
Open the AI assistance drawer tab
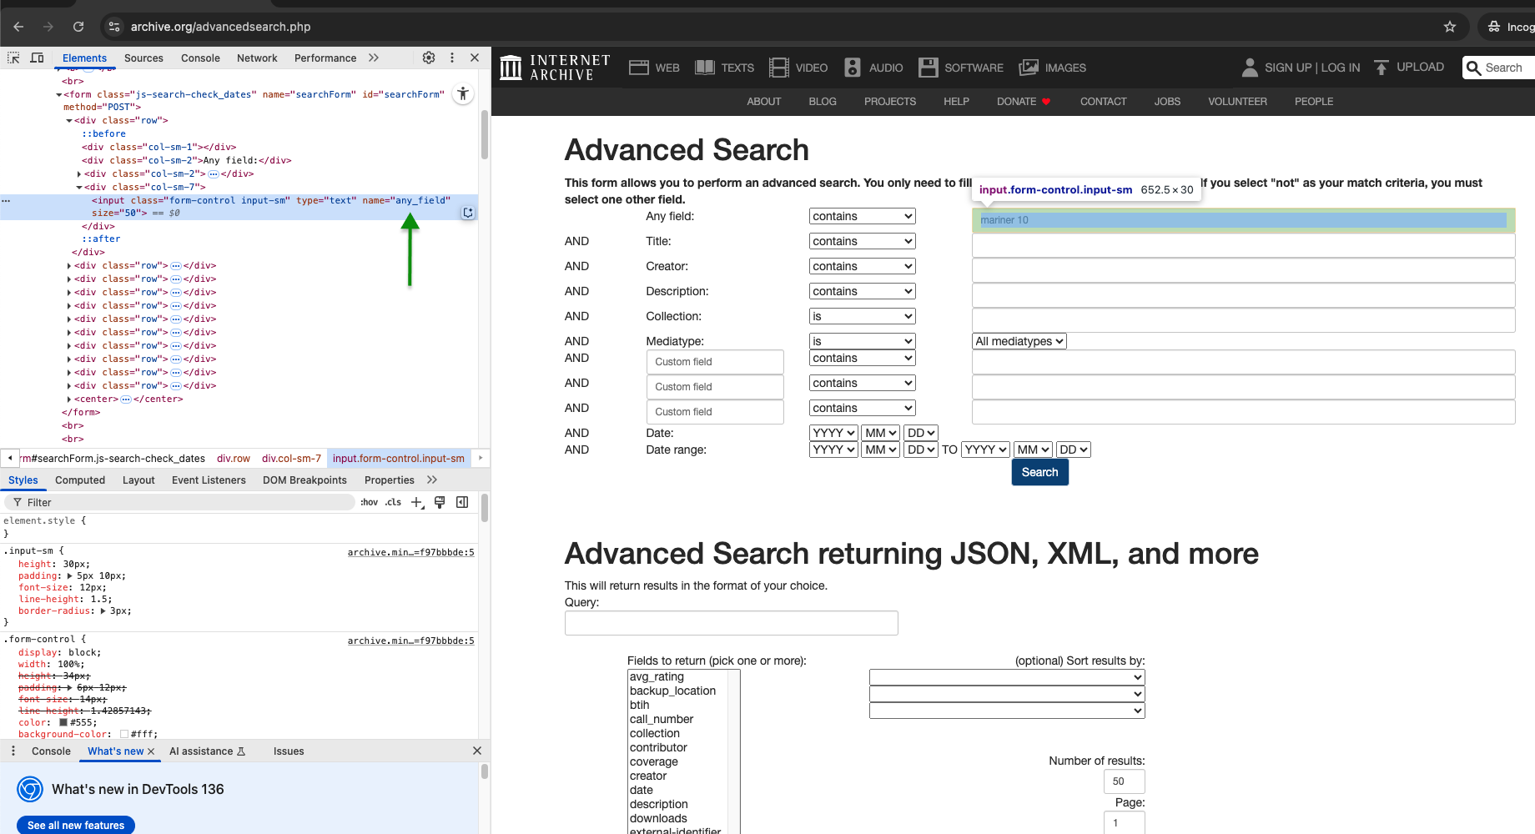[207, 751]
